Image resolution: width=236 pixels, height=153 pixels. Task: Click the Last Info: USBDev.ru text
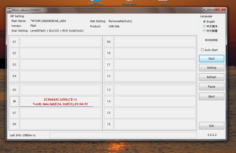(23, 135)
